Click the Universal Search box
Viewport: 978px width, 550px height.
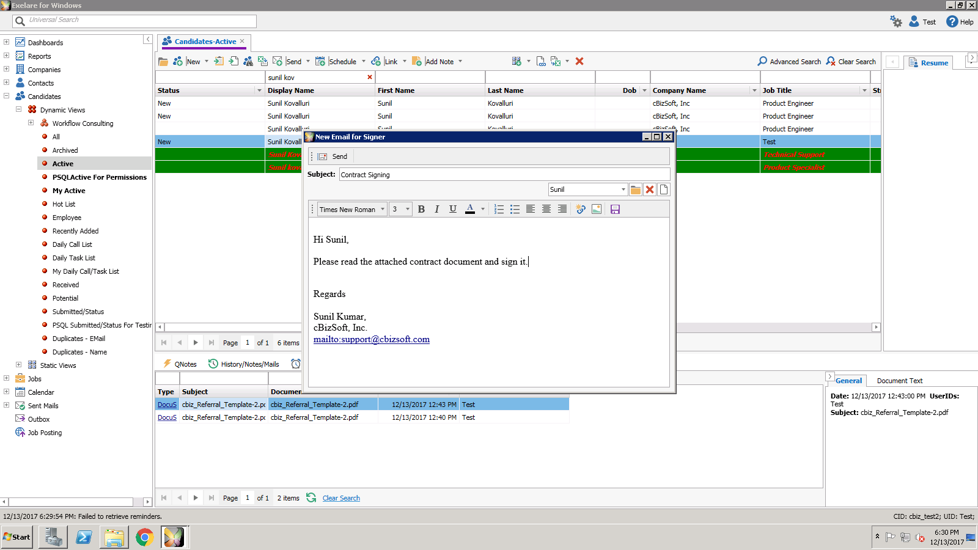pos(134,21)
